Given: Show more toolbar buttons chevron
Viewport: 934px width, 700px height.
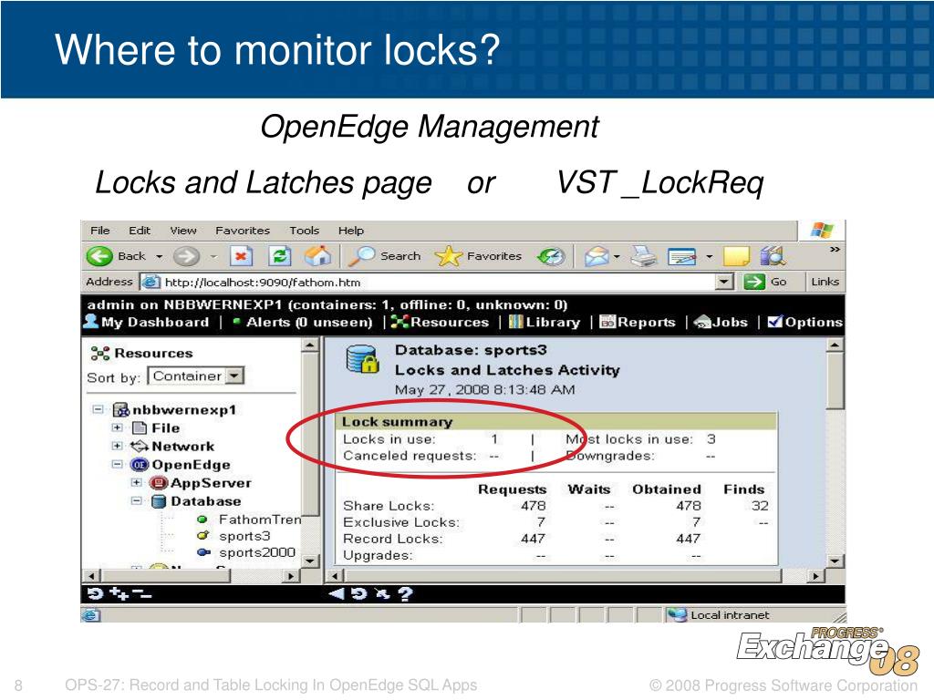Looking at the screenshot, I should pyautogui.click(x=835, y=250).
